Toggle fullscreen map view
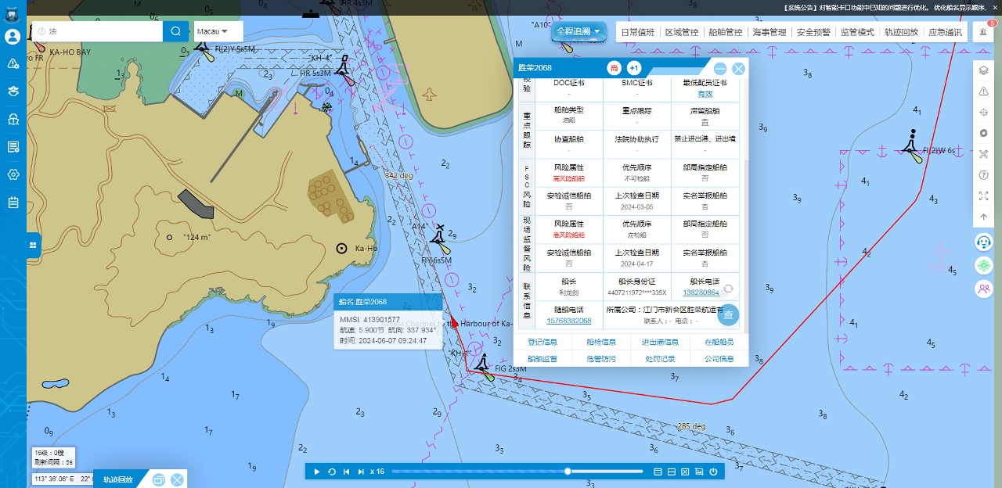The image size is (1002, 488). (x=984, y=196)
